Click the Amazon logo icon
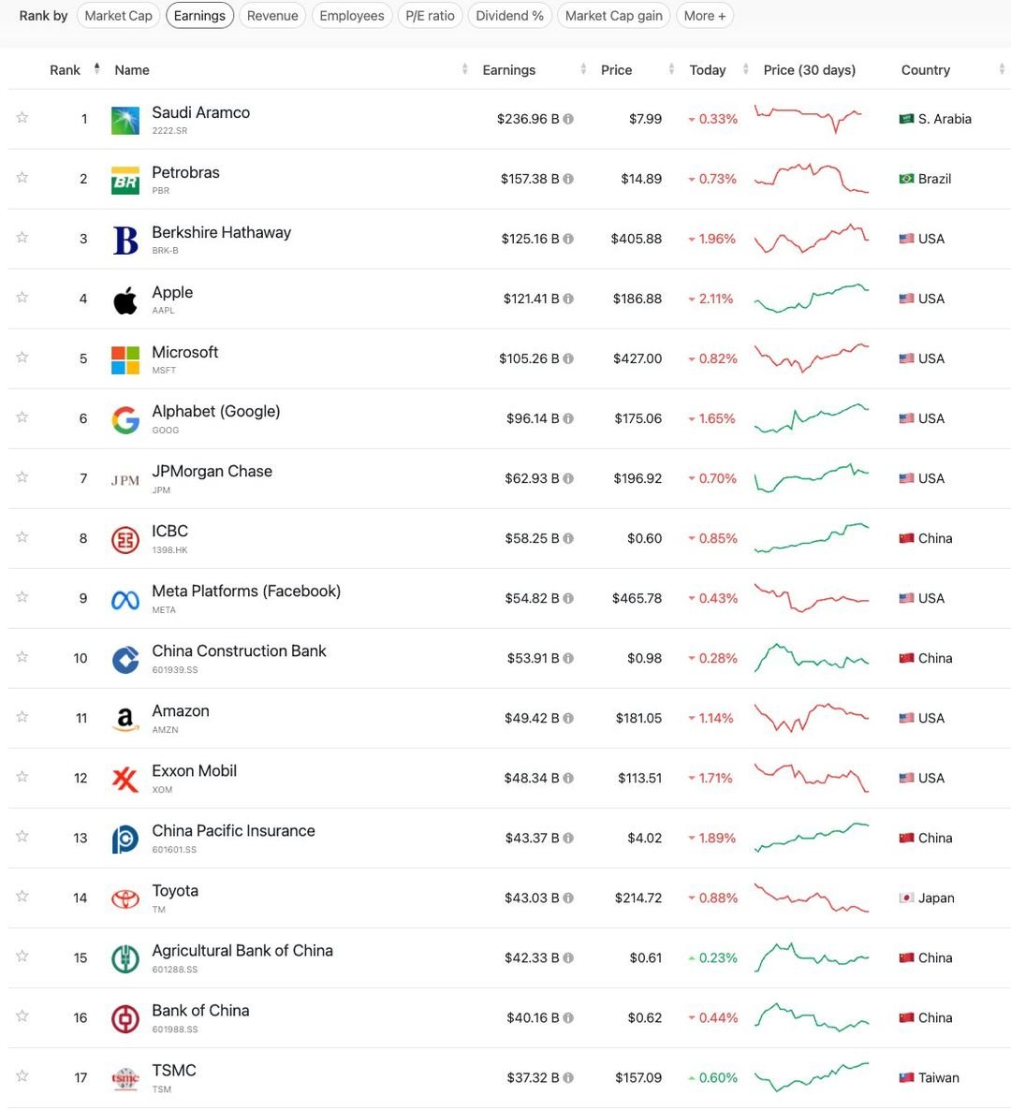1011x1110 pixels. [125, 720]
